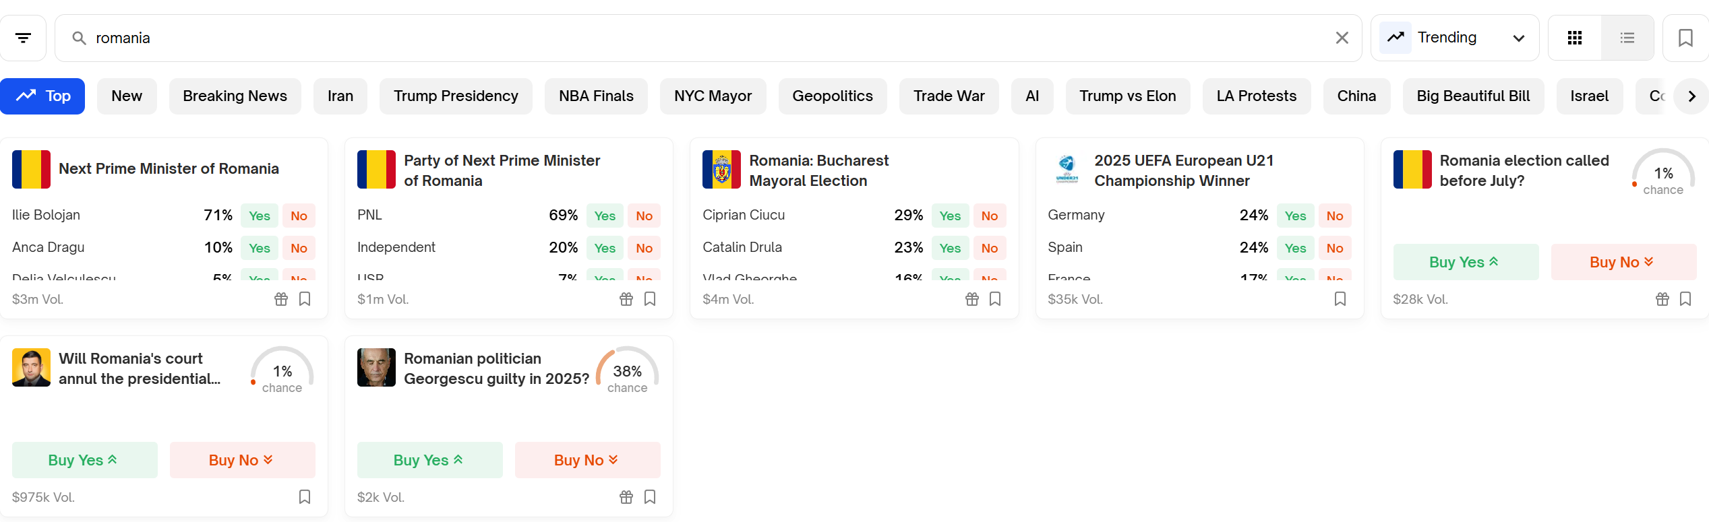Click the romania search input field
Screen dimensions: 1709x522
tap(674, 38)
